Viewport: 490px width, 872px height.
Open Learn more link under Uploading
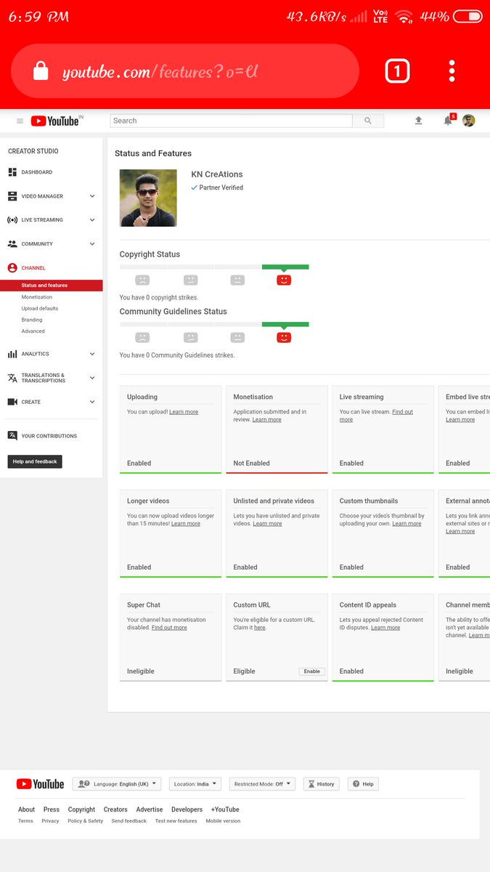(184, 412)
